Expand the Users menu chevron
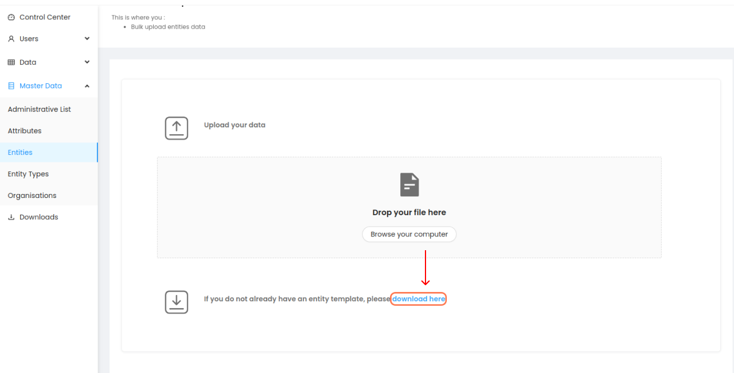This screenshot has width=734, height=373. click(x=87, y=38)
